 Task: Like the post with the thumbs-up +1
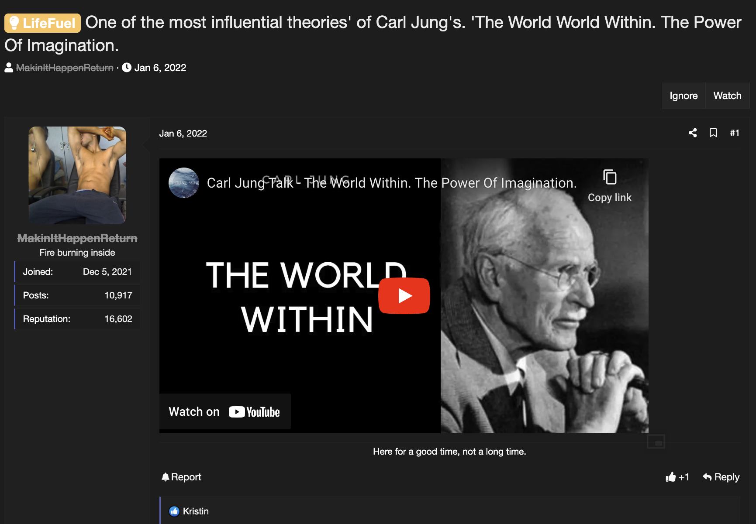tap(677, 477)
